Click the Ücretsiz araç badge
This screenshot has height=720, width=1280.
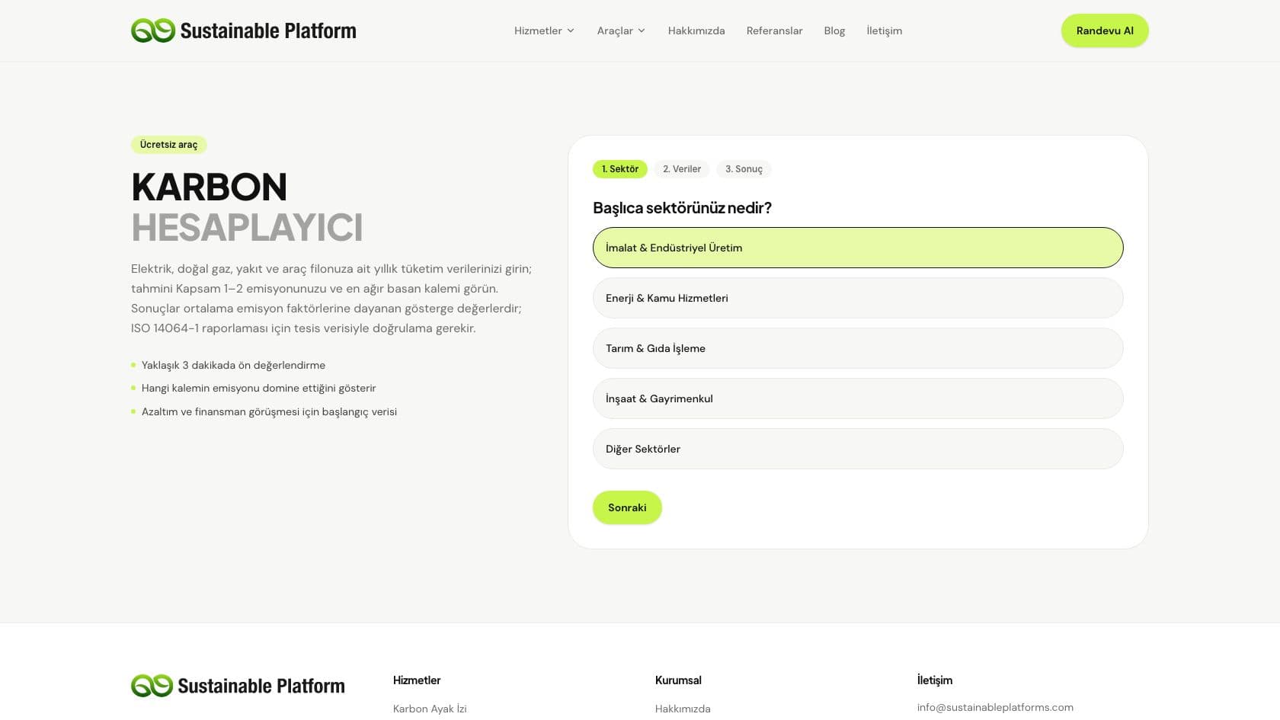pos(168,145)
